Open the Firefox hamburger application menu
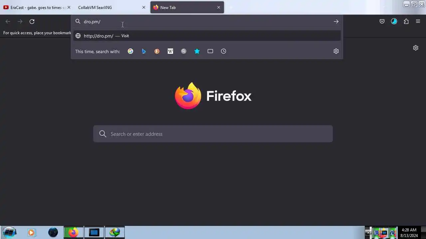 click(x=418, y=22)
